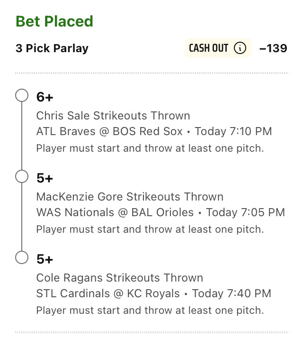Tap the CASH OUT button

[x=218, y=48]
